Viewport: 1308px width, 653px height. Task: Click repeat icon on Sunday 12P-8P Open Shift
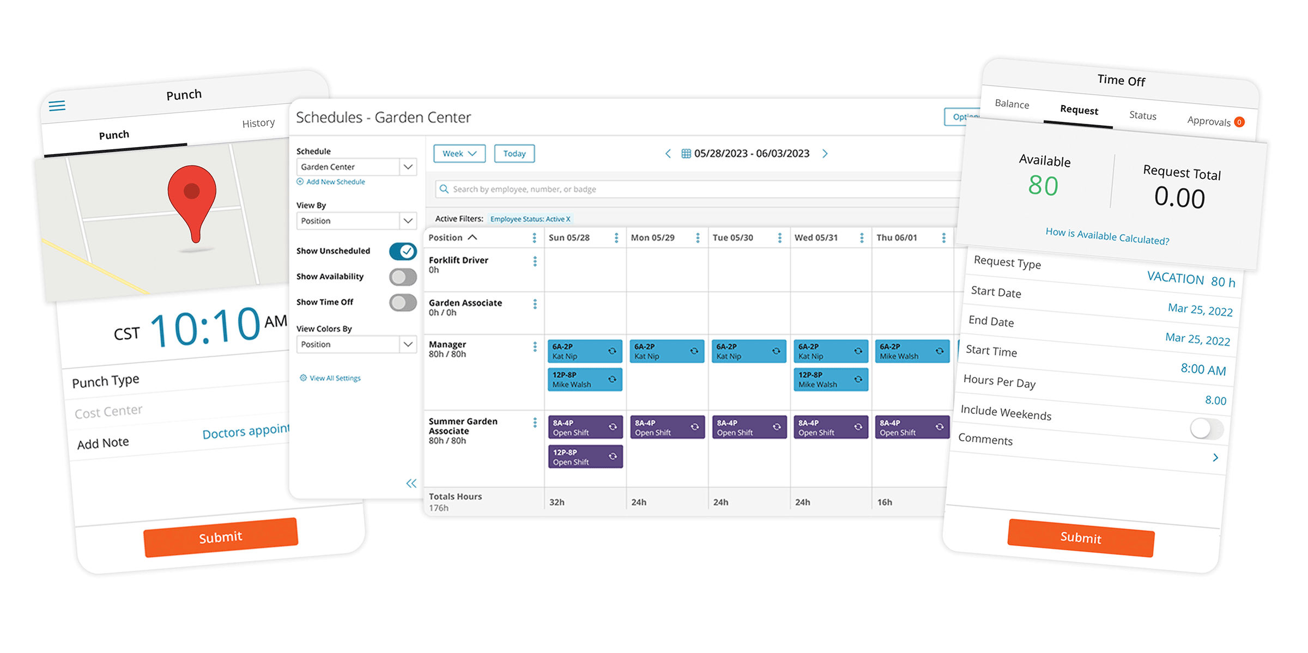pos(613,456)
